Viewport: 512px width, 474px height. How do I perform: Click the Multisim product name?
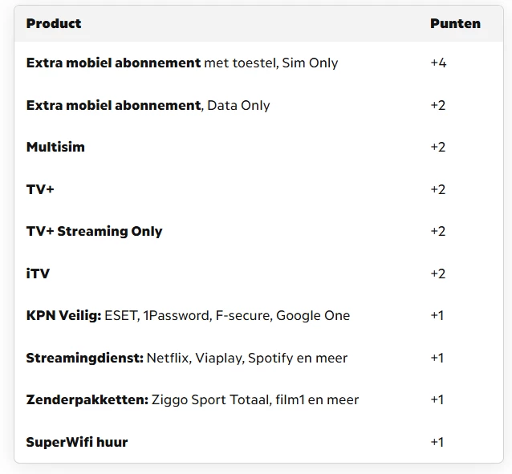point(55,147)
